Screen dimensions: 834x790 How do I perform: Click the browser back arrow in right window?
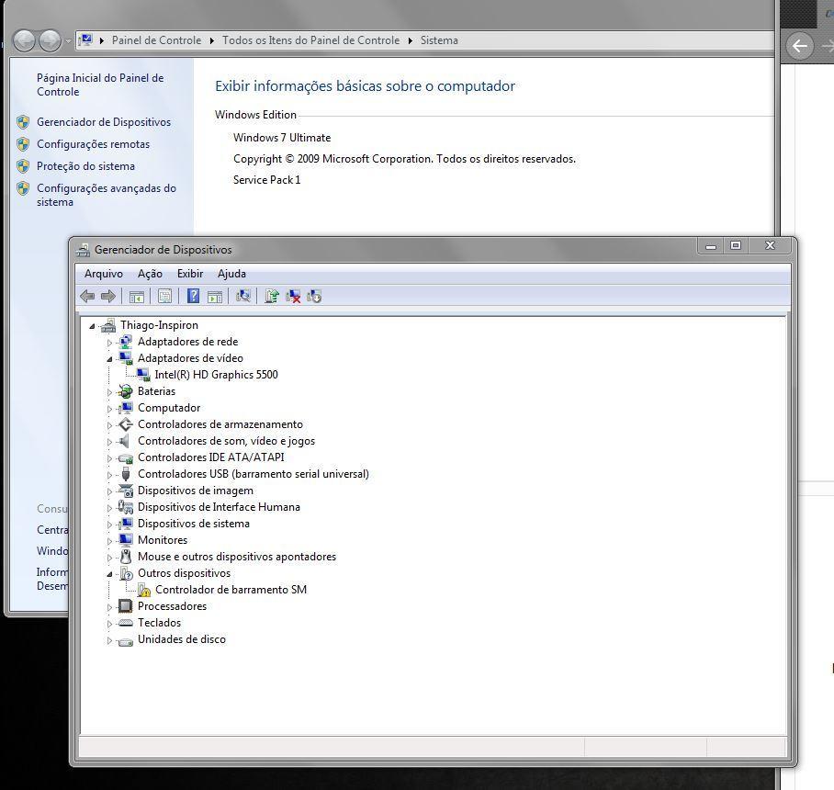tap(799, 46)
